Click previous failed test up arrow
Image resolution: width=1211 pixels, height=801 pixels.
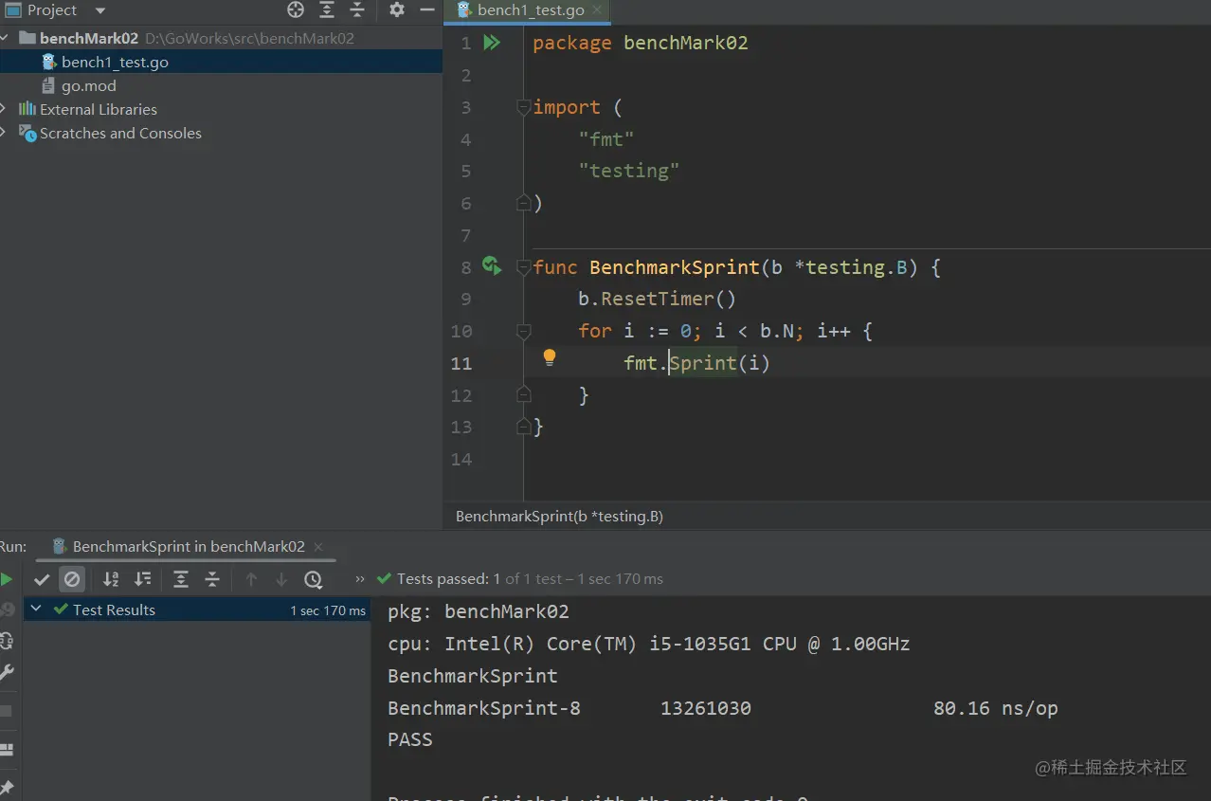(x=251, y=579)
